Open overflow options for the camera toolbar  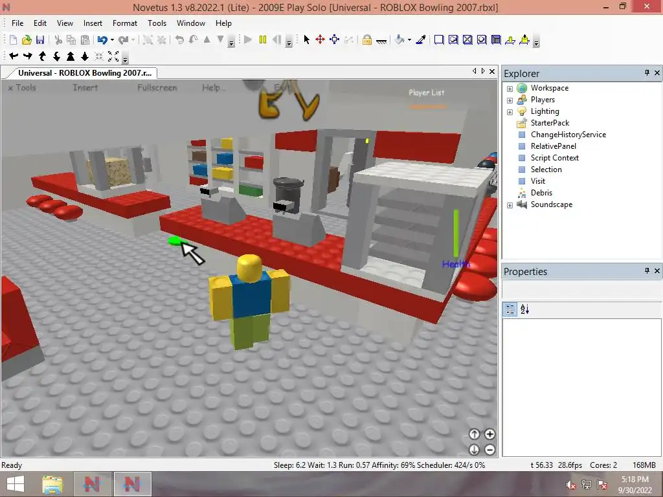click(125, 57)
